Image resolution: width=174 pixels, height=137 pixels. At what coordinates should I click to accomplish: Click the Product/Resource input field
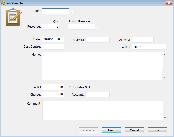(x=82, y=27)
